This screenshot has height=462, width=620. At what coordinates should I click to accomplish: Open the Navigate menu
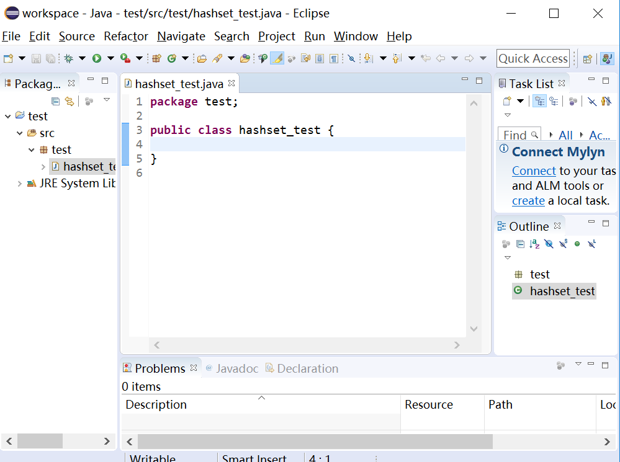pyautogui.click(x=181, y=37)
